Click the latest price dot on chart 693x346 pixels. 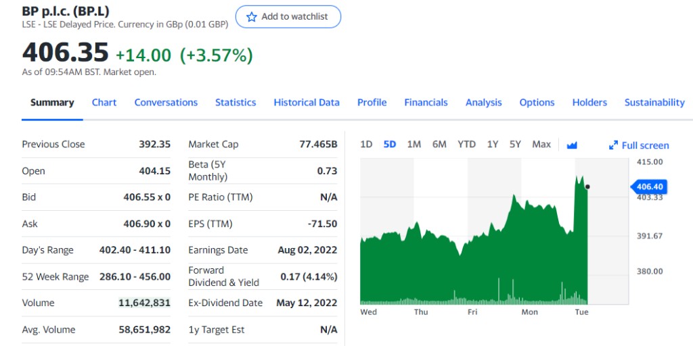click(x=587, y=187)
